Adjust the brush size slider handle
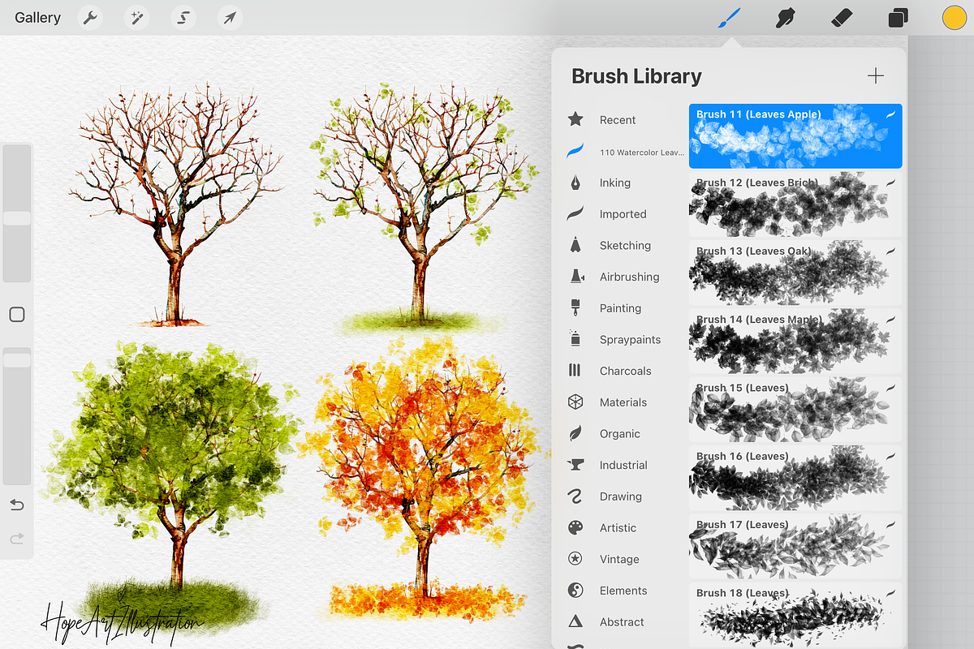 pos(17,218)
